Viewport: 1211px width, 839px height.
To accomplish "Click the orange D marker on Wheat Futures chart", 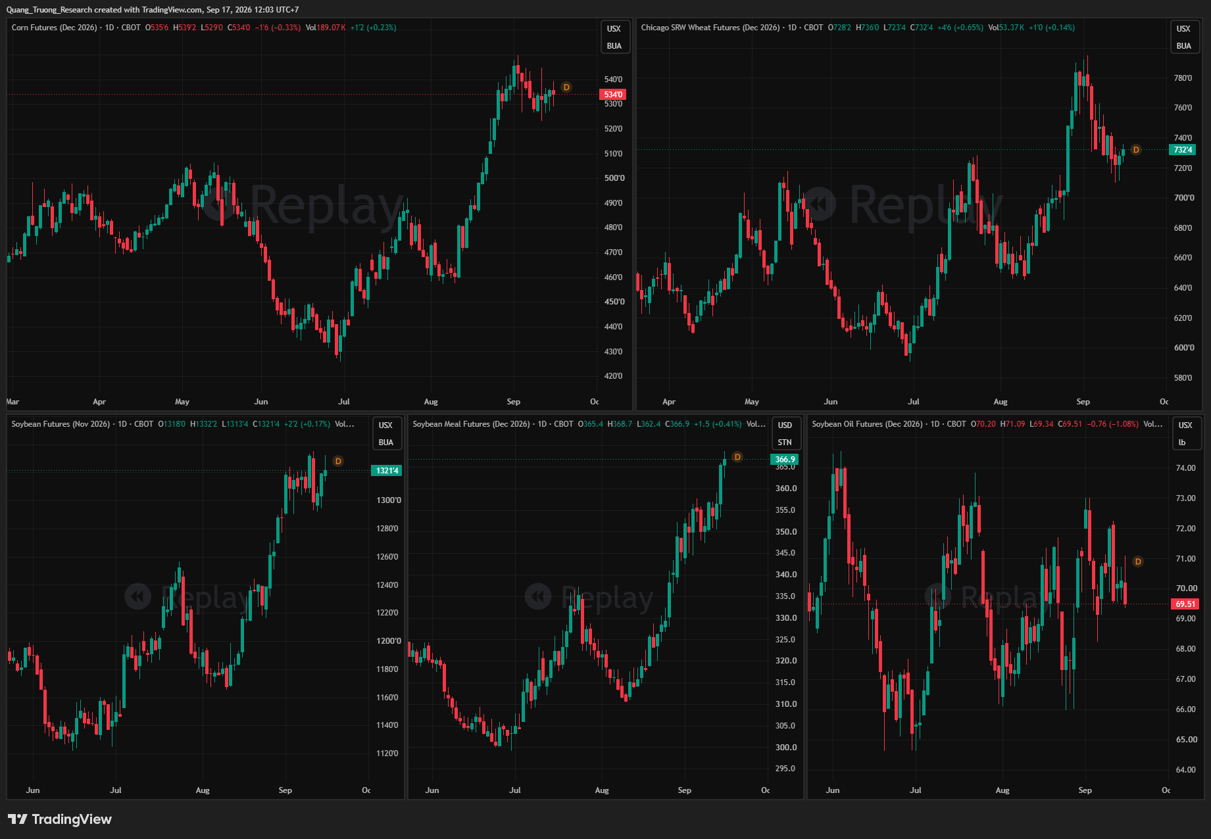I will 1136,150.
